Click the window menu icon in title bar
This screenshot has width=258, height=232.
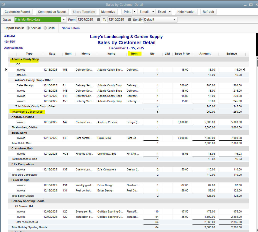click(3, 4)
